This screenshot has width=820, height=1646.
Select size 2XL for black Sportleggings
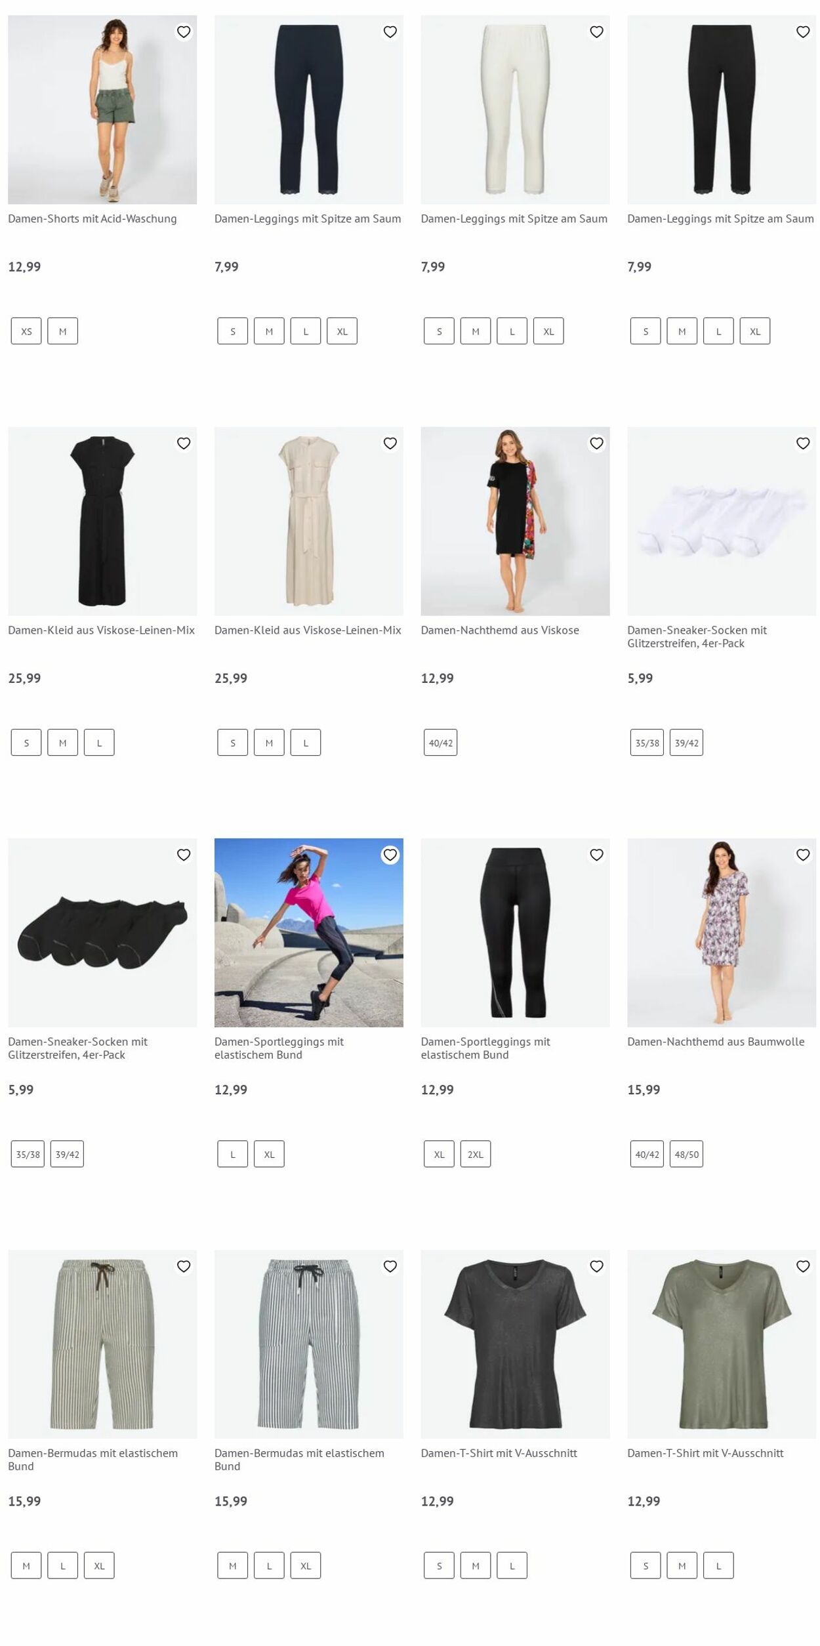click(x=476, y=1154)
